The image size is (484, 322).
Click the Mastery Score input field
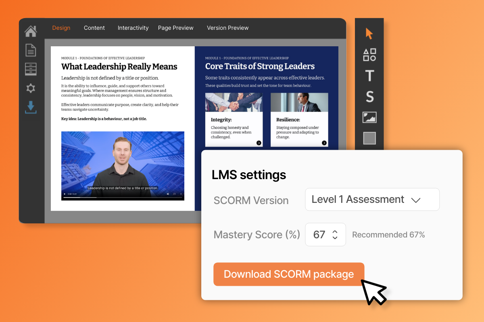[325, 234]
